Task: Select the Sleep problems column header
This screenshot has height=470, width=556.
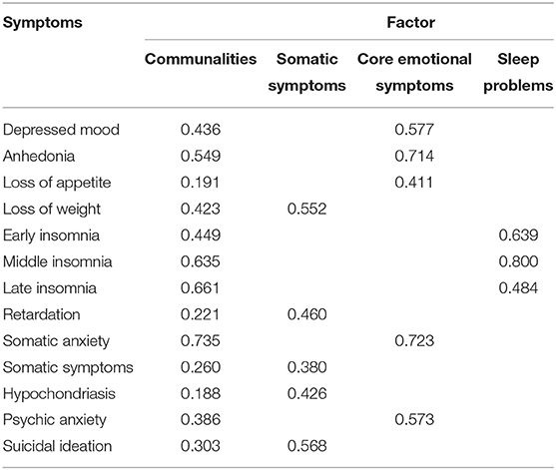Action: click(518, 72)
